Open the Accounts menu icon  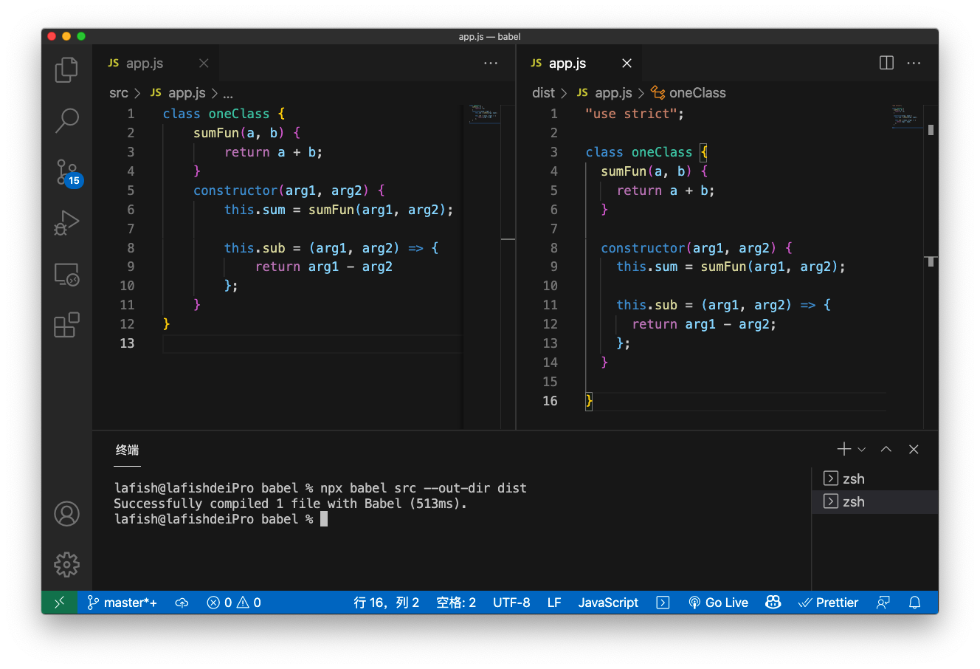coord(66,514)
